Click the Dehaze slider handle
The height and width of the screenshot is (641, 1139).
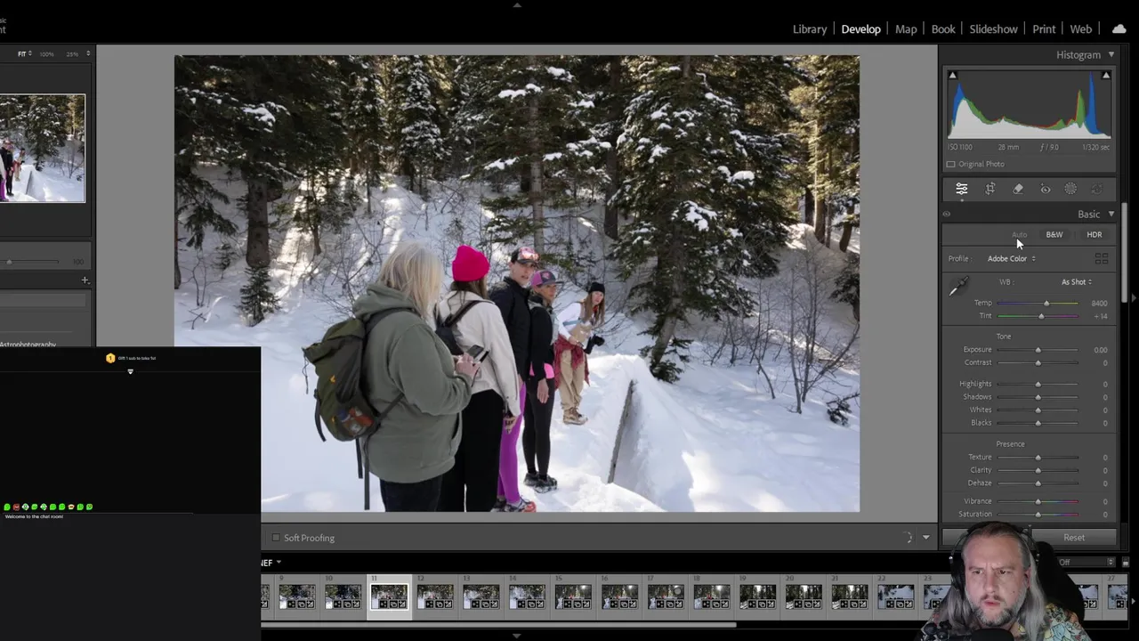[x=1038, y=483]
